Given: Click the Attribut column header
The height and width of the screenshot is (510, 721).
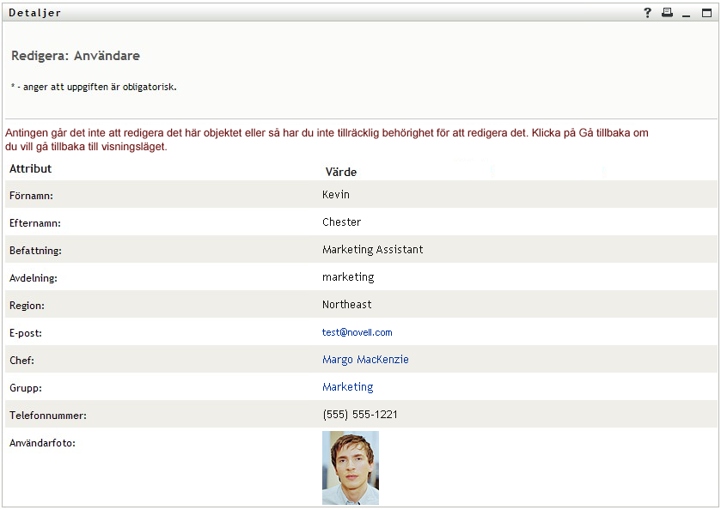Looking at the screenshot, I should [x=31, y=169].
